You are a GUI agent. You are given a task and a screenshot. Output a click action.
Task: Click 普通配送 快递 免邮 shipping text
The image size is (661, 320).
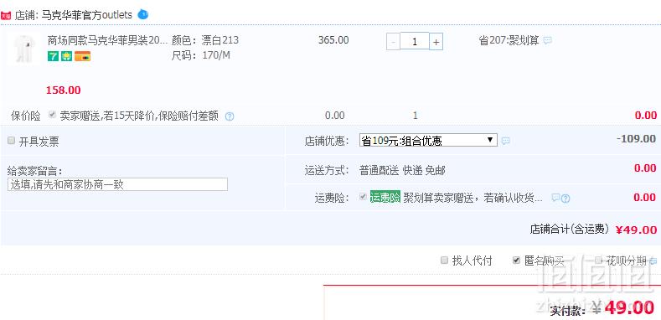click(x=402, y=171)
